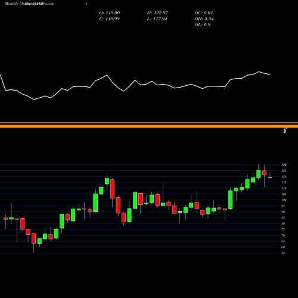This screenshot has width=298, height=298.
Task: Click the 105 price axis label
Action: (x=284, y=194)
